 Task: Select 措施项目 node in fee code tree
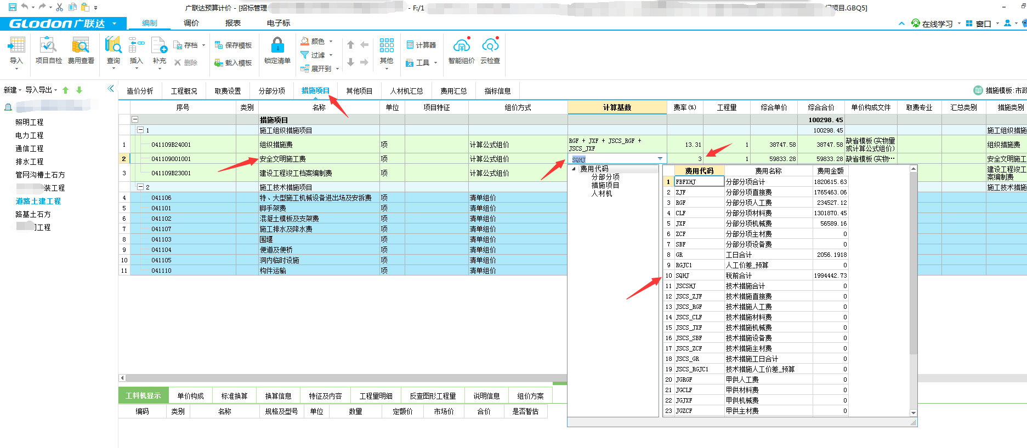point(605,185)
